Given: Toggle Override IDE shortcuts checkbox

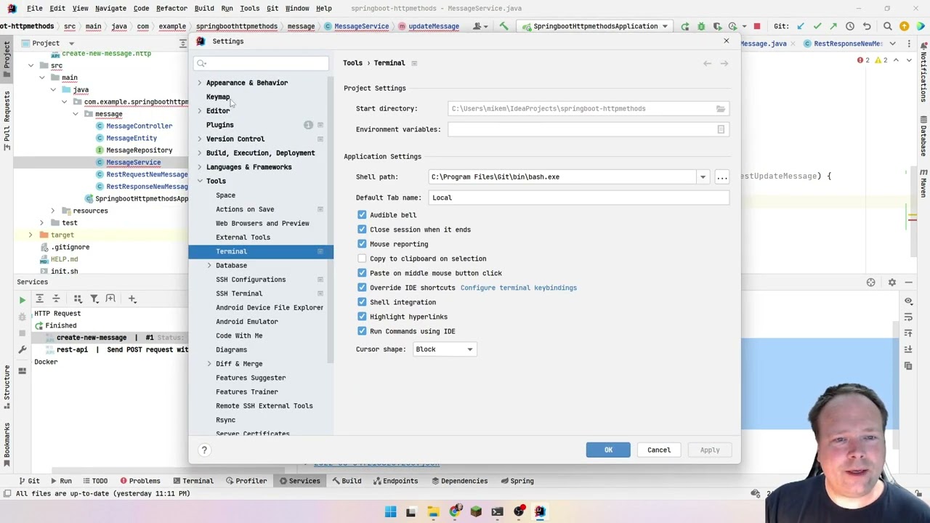Looking at the screenshot, I should pos(362,288).
